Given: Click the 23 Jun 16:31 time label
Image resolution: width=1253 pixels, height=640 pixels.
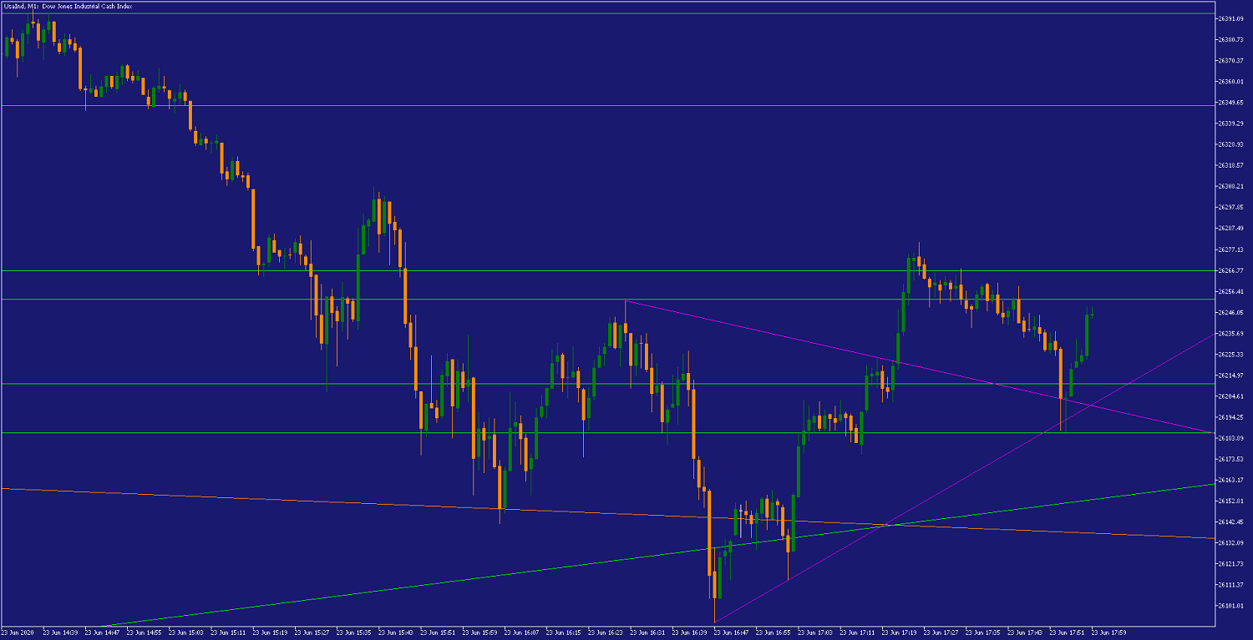Looking at the screenshot, I should (646, 632).
